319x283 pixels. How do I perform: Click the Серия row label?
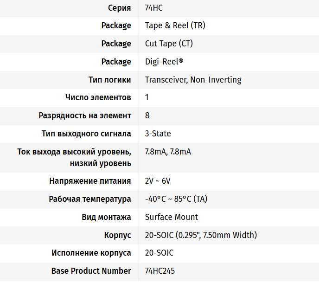click(x=120, y=8)
